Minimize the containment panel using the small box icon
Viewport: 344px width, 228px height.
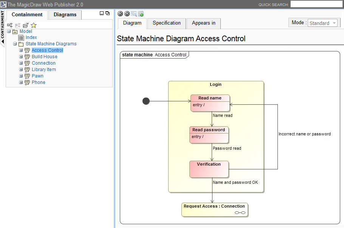(x=102, y=13)
